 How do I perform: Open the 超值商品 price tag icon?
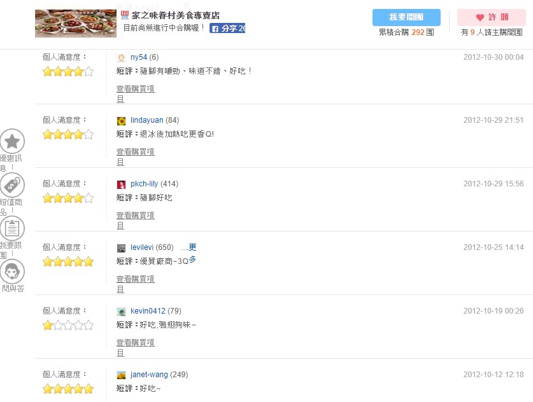click(x=12, y=184)
